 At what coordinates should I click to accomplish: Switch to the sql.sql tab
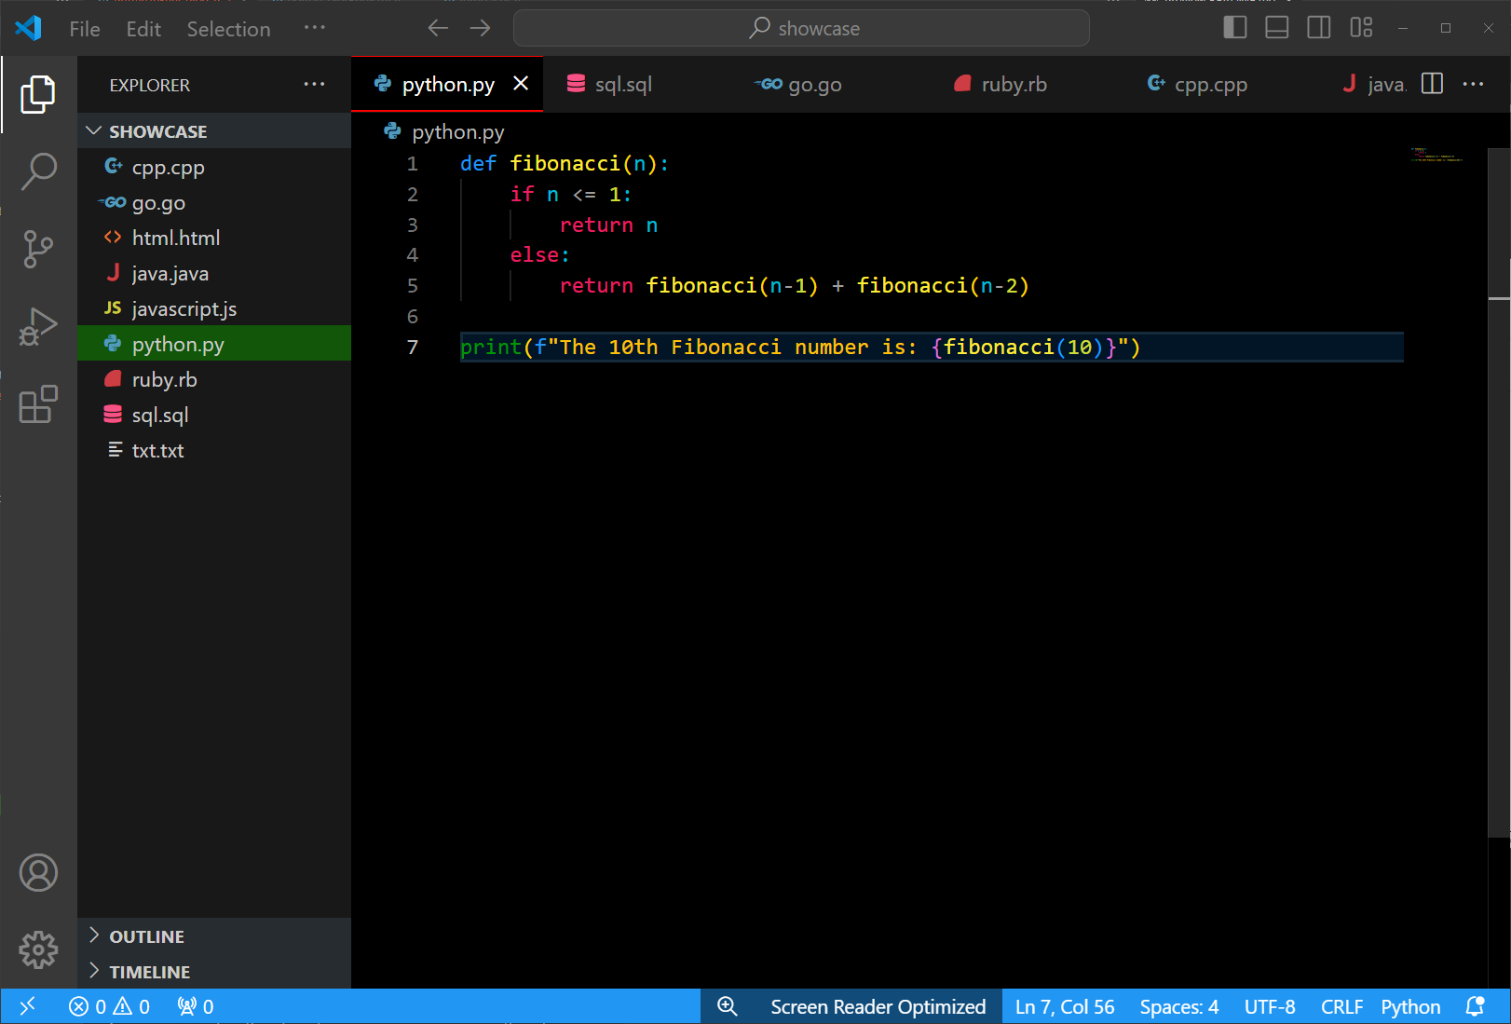638,84
